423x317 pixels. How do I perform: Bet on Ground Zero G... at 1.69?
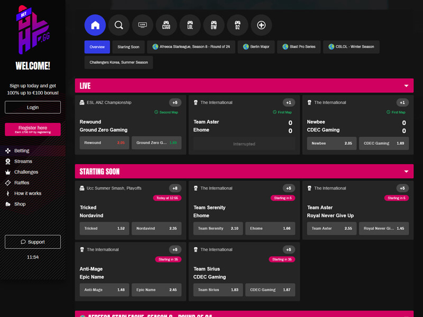click(157, 143)
